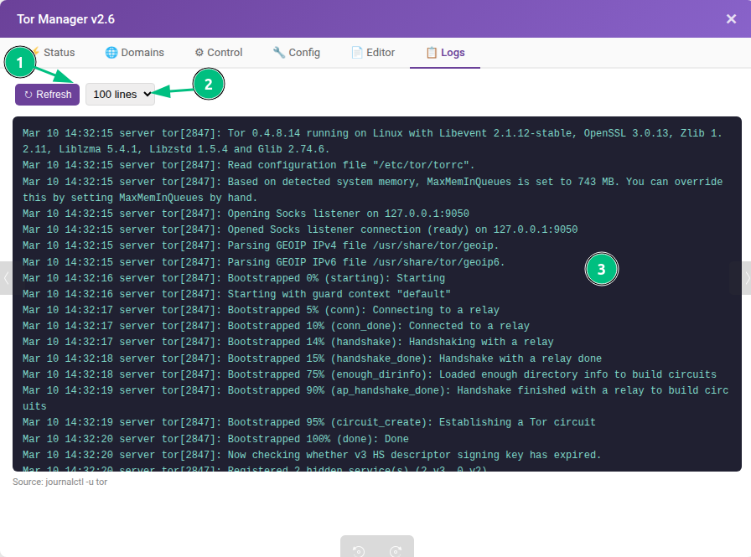Image resolution: width=751 pixels, height=557 pixels.
Task: Click line "Opened Socks listener connection (ready)"
Action: pos(300,230)
